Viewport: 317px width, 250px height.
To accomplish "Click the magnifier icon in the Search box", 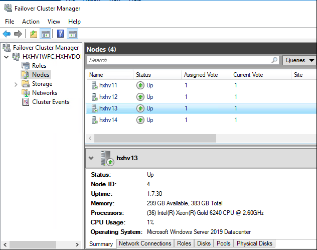I will (x=274, y=60).
